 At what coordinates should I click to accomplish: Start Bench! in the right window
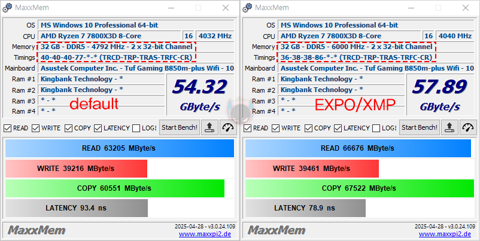click(420, 127)
